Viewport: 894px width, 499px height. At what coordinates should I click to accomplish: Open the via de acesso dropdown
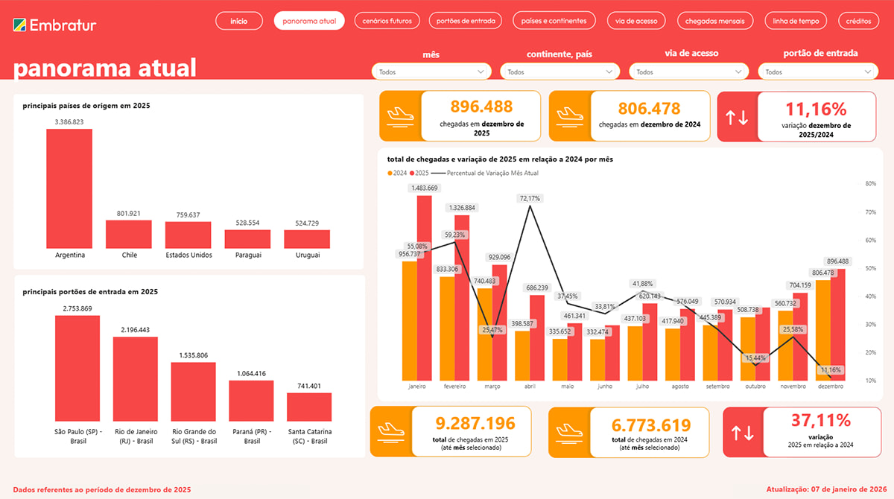[x=689, y=72]
